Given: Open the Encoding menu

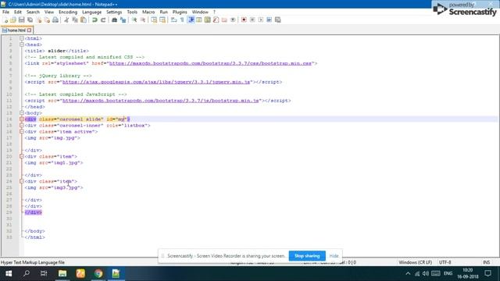Looking at the screenshot, I should pos(68,12).
